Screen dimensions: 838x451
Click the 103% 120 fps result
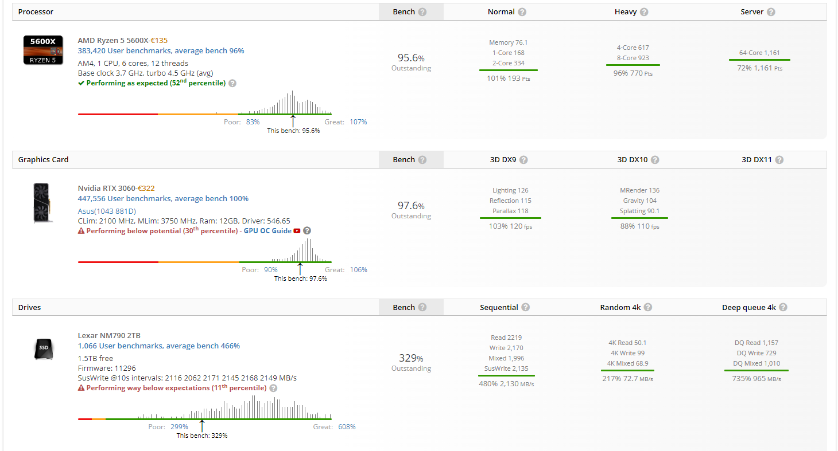[x=510, y=226]
